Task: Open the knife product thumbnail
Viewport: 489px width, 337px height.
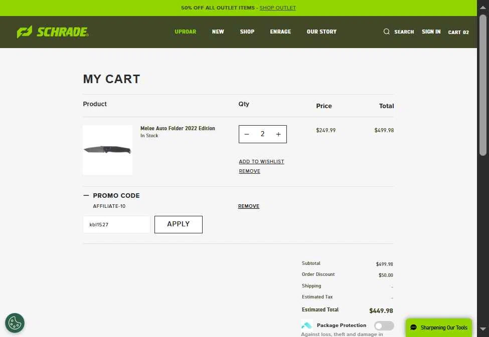Action: [108, 150]
